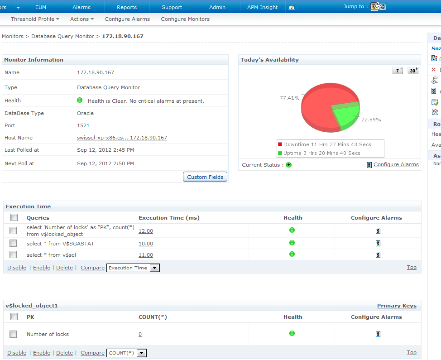This screenshot has height=360, width=441.
Task: Click the clock schedule icon in right sidebar
Action: click(x=435, y=81)
